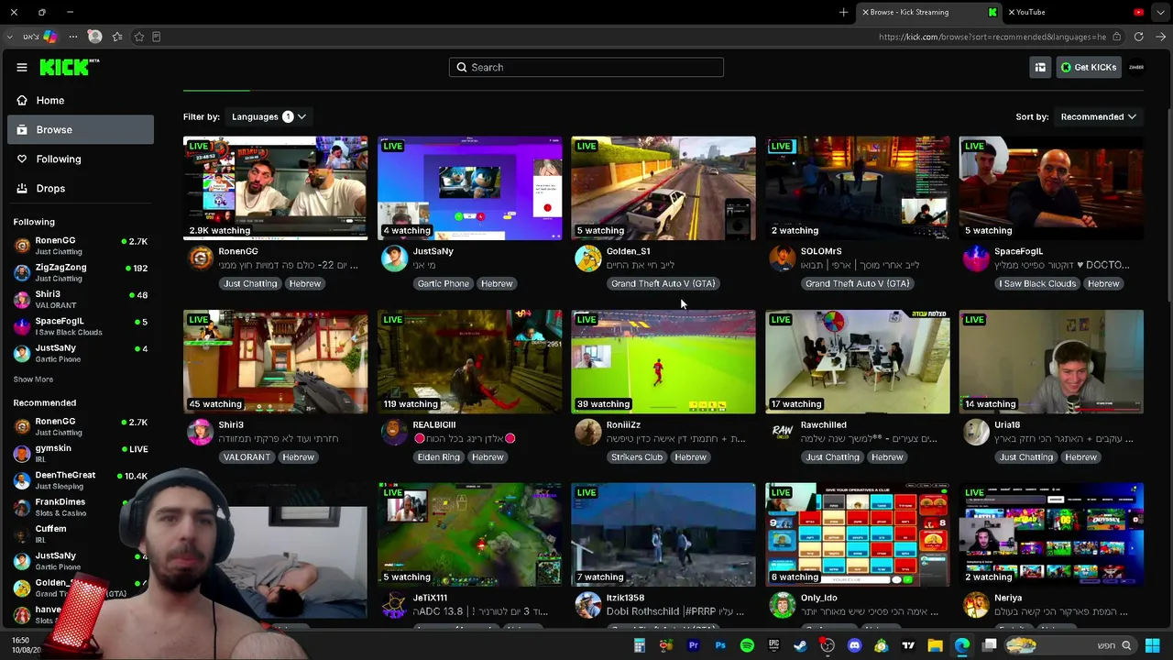This screenshot has width=1173, height=660.
Task: Click the Golden_S1 channel avatar in stream grid
Action: 587,258
